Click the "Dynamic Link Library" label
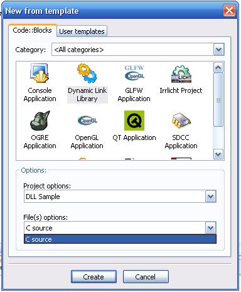 pos(87,95)
